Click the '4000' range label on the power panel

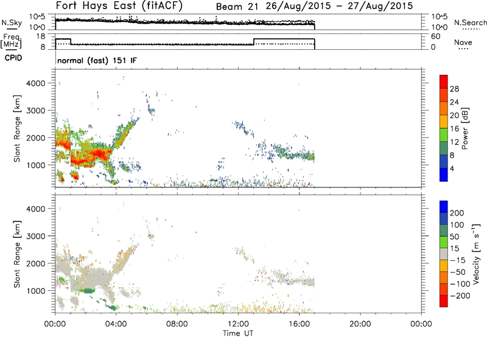[x=36, y=83]
